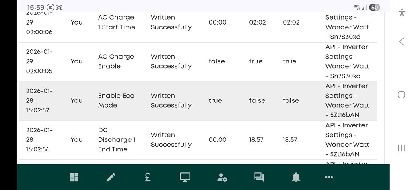The width and height of the screenshot is (412, 190).
Task: Open the three-dot more menu
Action: click(x=329, y=177)
